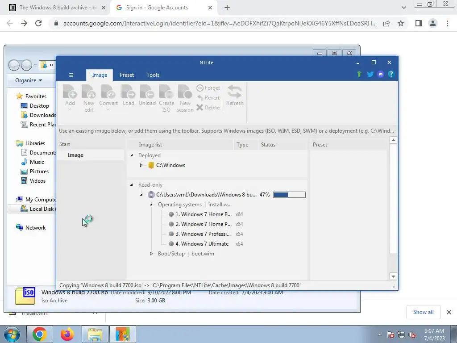Click Show all downloads button
Viewport: 457px width, 343px height.
click(x=423, y=312)
